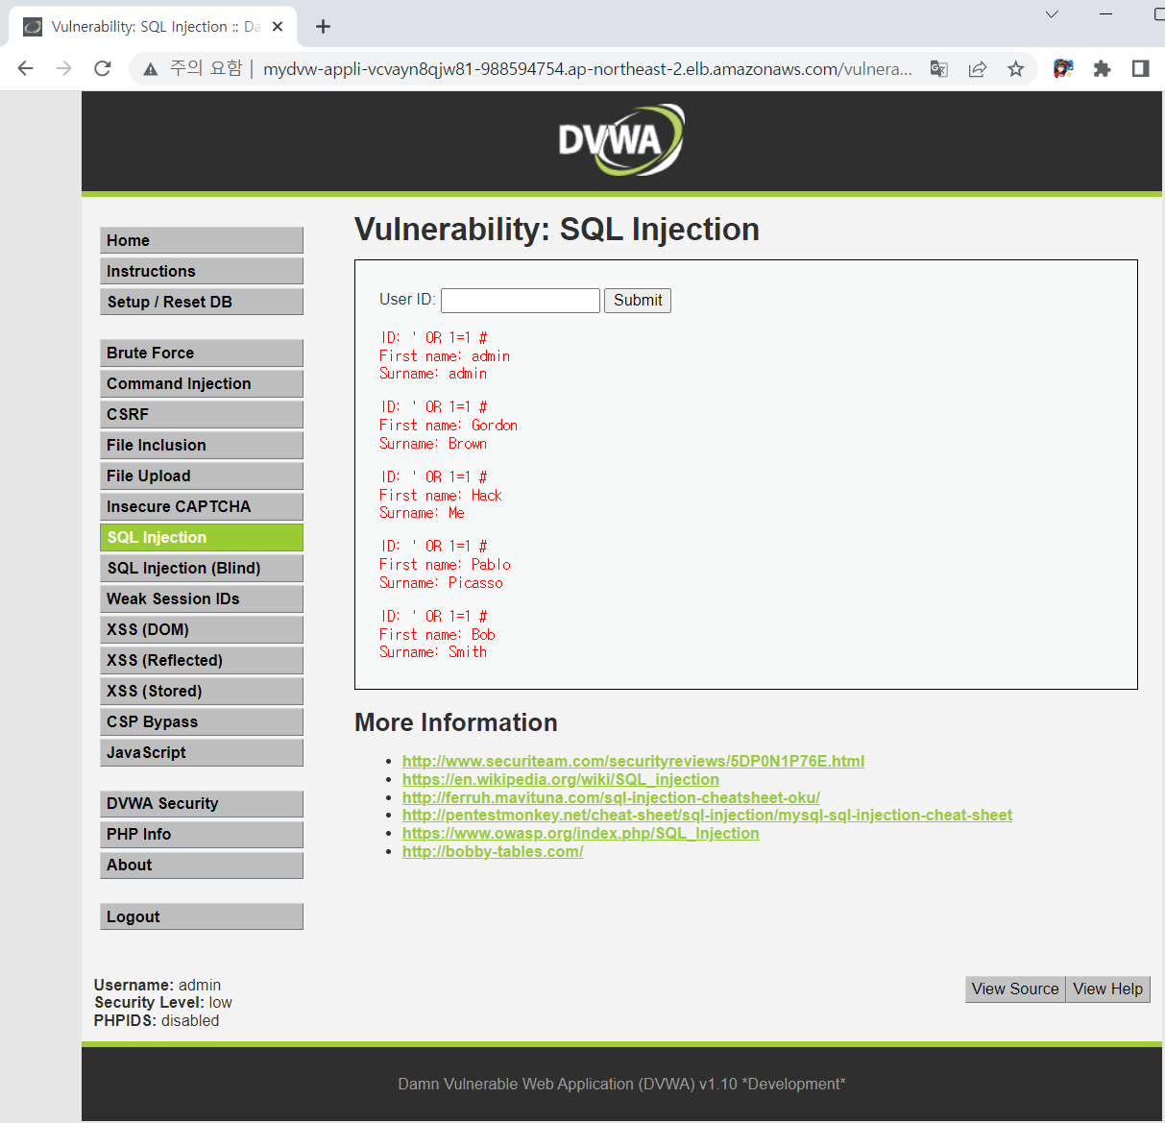
Task: Click the 'More Information' heading
Action: point(456,722)
